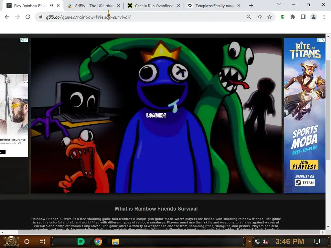Open AdChoices info on the left ad
Viewport: 331px width, 248px height.
click(22, 40)
